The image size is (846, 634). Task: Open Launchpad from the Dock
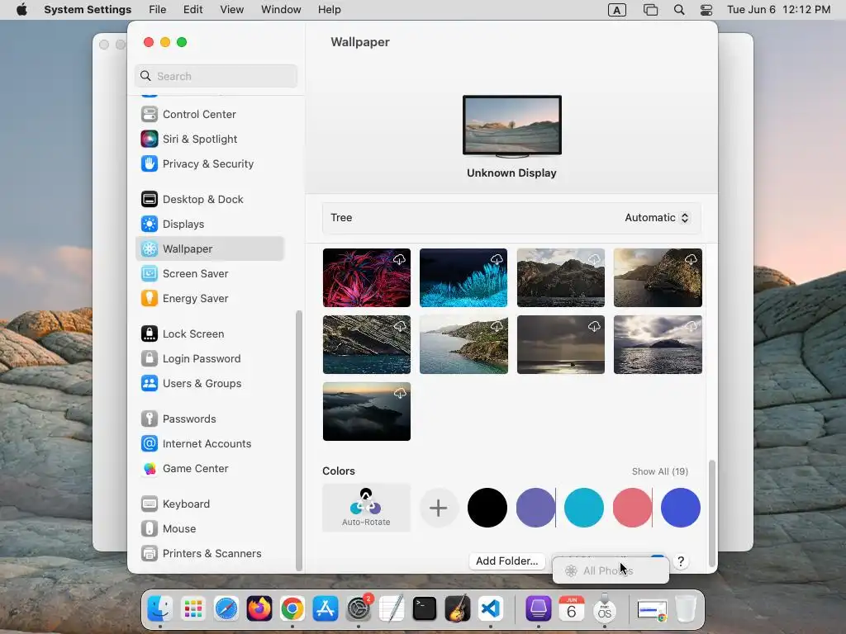pos(193,609)
